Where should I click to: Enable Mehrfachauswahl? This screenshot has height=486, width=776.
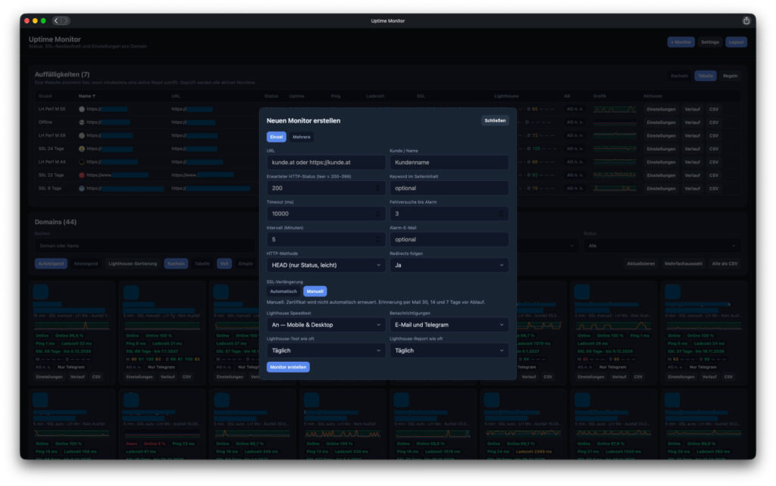point(683,263)
